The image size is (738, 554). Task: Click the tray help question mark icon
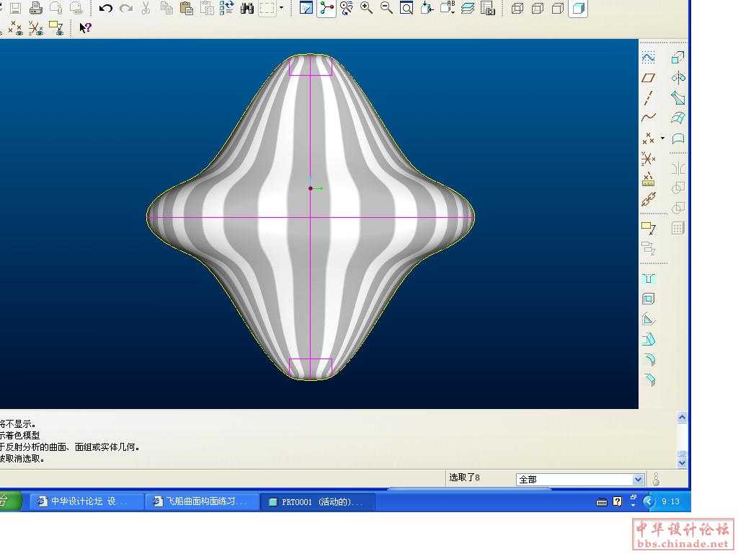point(617,502)
